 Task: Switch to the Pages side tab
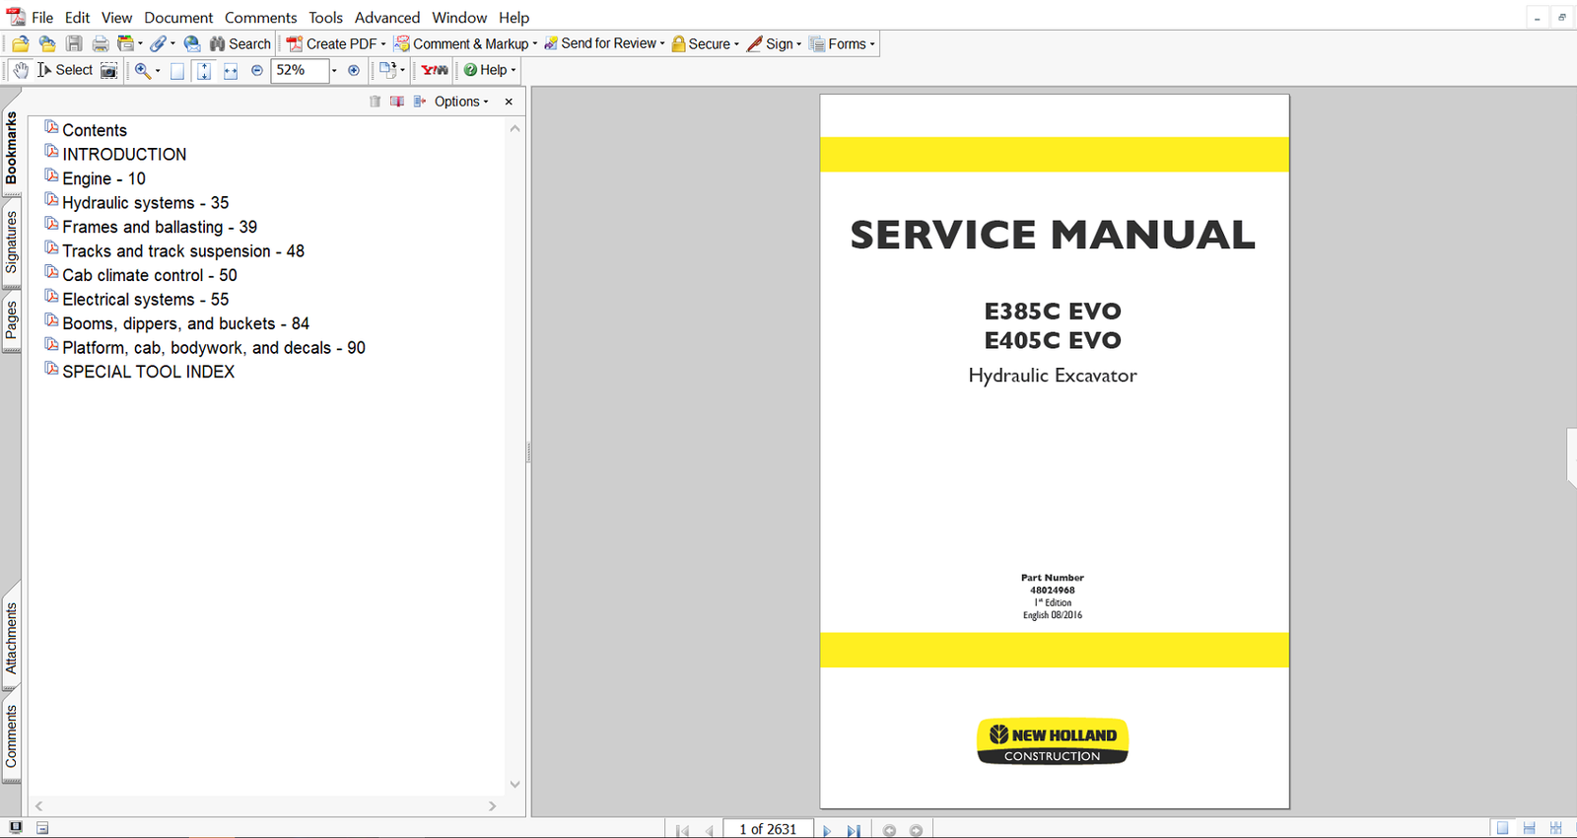11,320
